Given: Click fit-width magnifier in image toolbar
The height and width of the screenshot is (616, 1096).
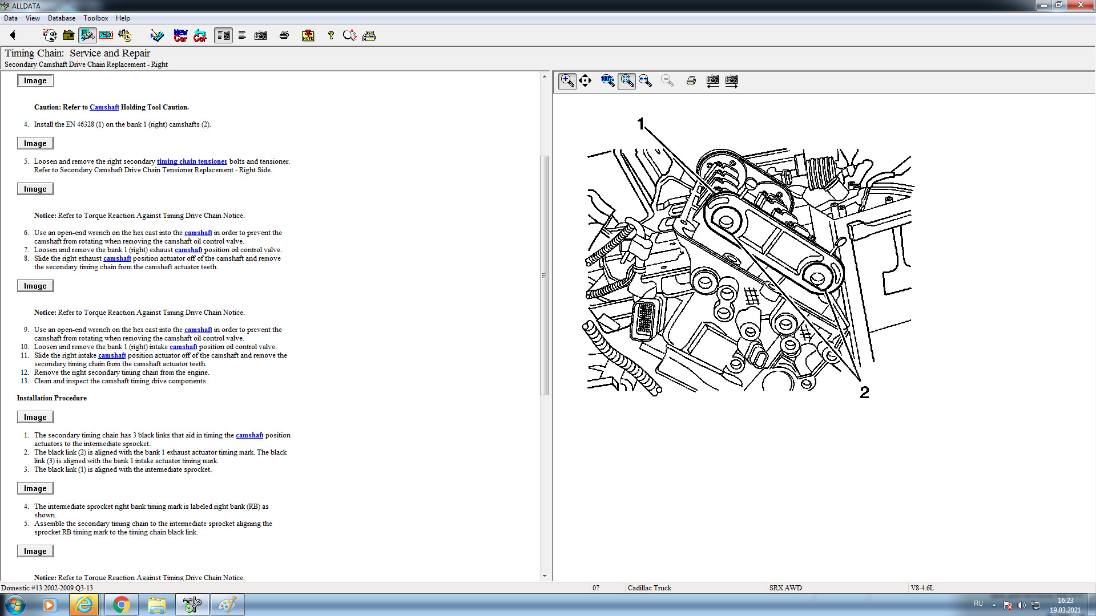Looking at the screenshot, I should tap(646, 80).
